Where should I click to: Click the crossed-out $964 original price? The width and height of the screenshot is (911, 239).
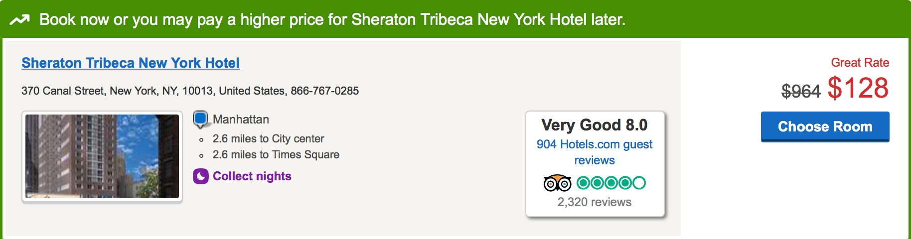pos(801,91)
